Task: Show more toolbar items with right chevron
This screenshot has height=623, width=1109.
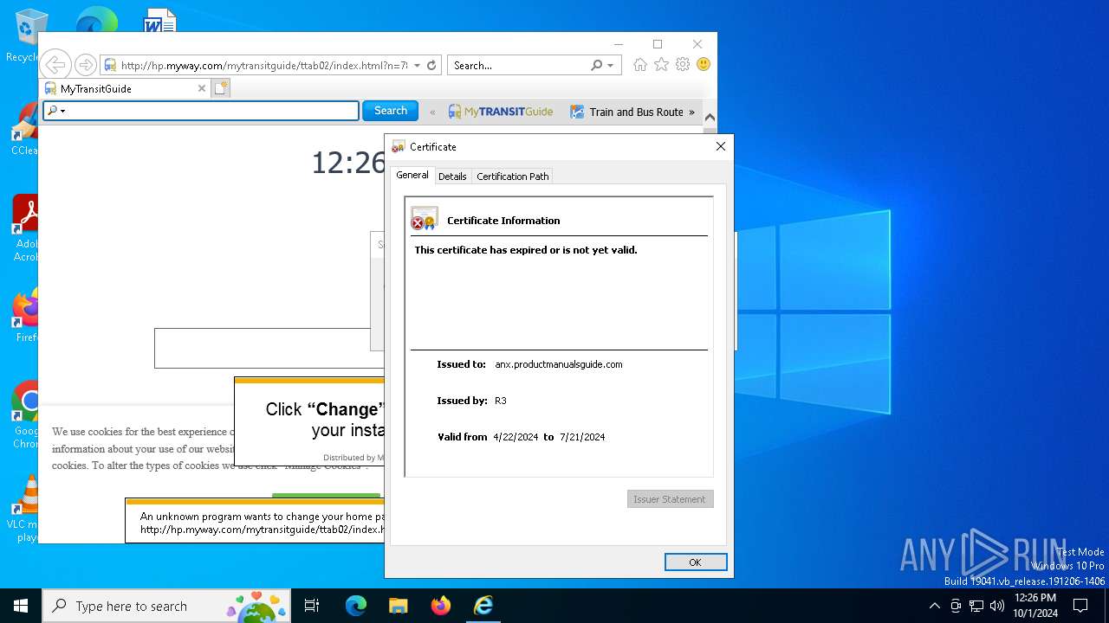Action: (691, 112)
